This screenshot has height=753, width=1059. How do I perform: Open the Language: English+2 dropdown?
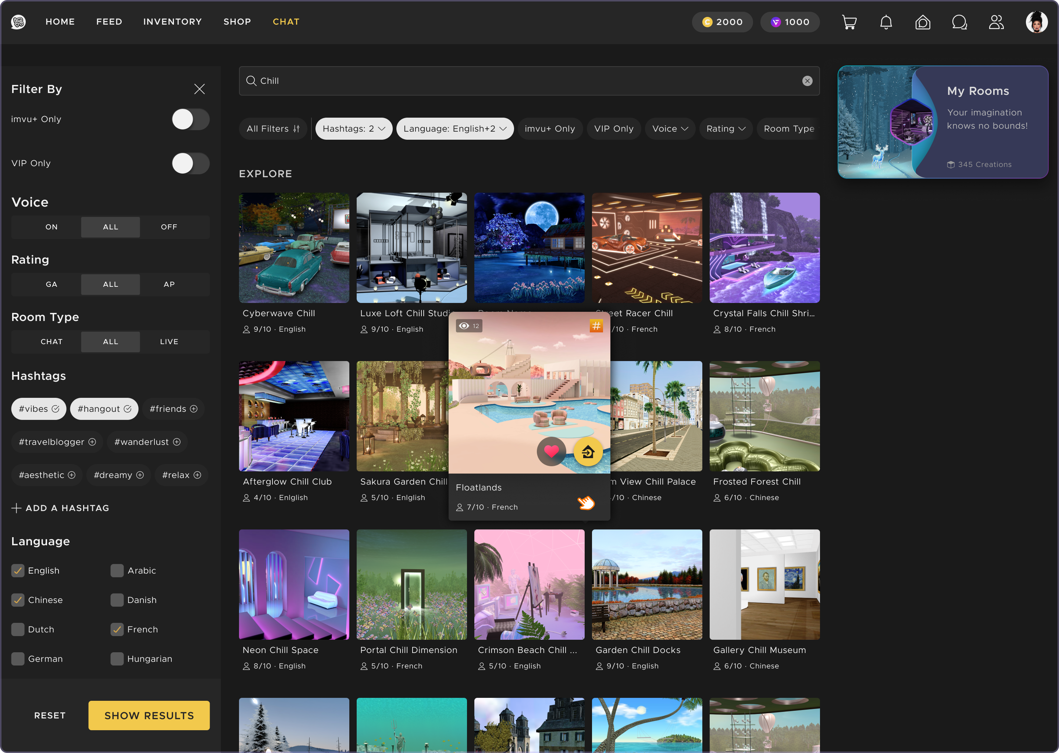454,129
